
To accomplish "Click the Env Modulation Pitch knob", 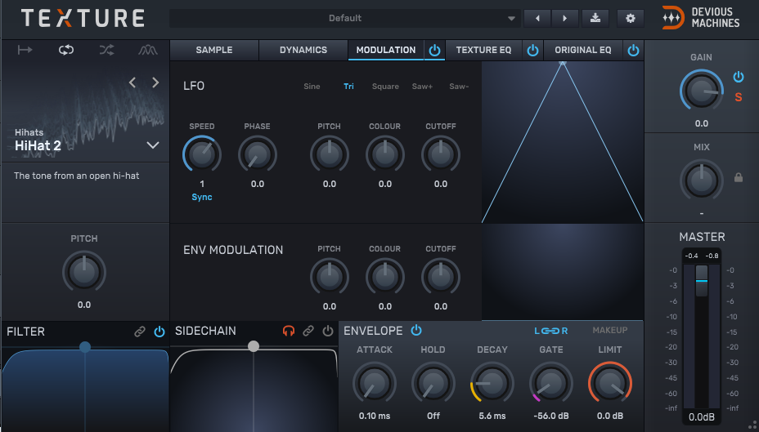I will pos(329,278).
